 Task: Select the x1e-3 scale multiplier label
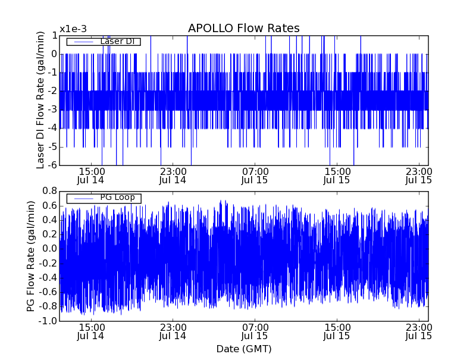coord(73,29)
